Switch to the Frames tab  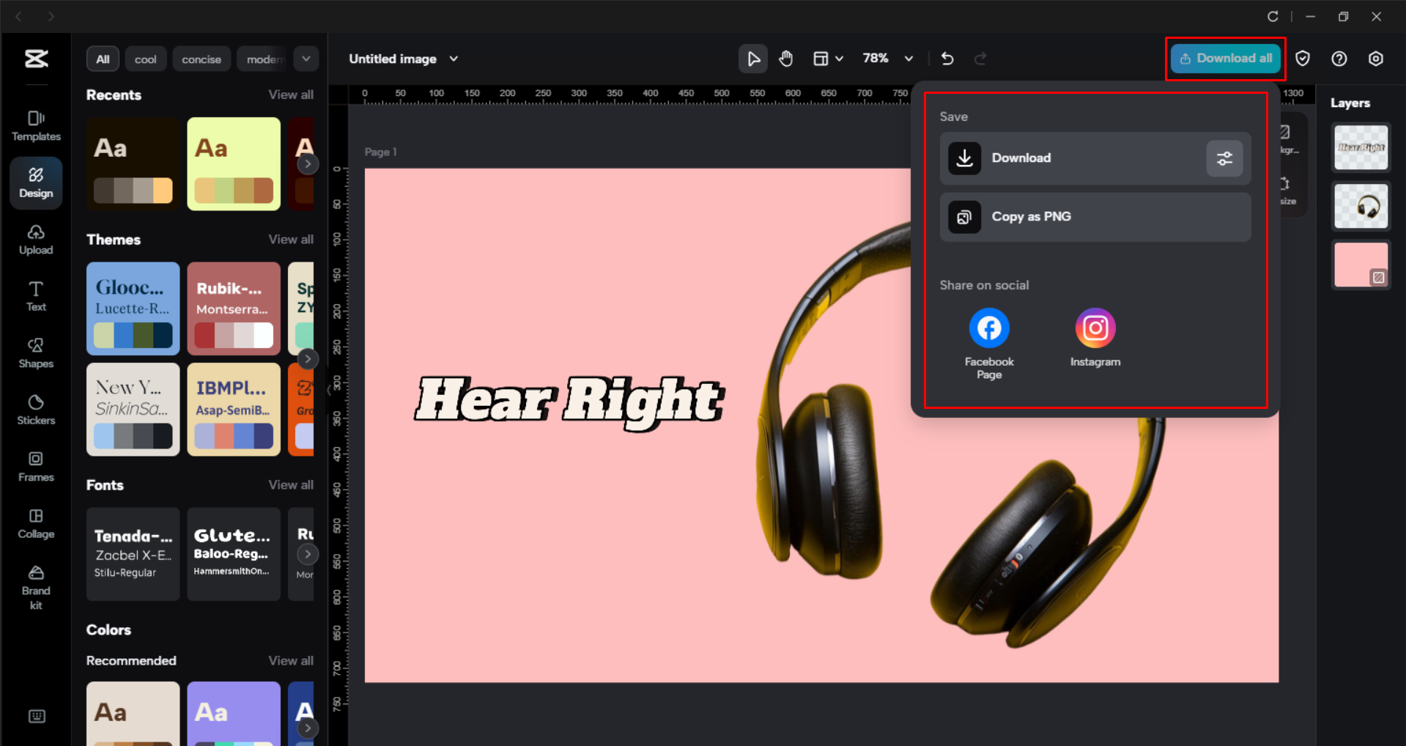tap(35, 467)
